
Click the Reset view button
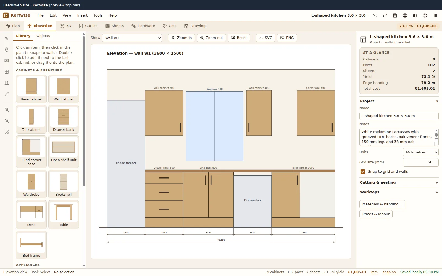pos(239,38)
